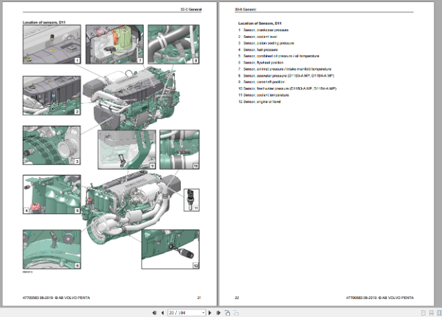Click 'Sensor, combined oil pressure / oil temperature'
This screenshot has width=442, height=317.
click(281, 56)
